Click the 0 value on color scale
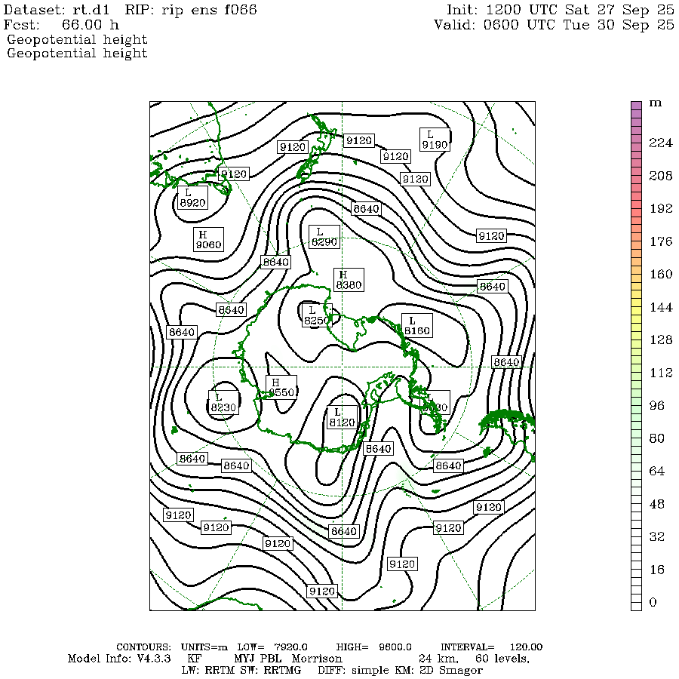The height and width of the screenshot is (679, 679). click(653, 602)
